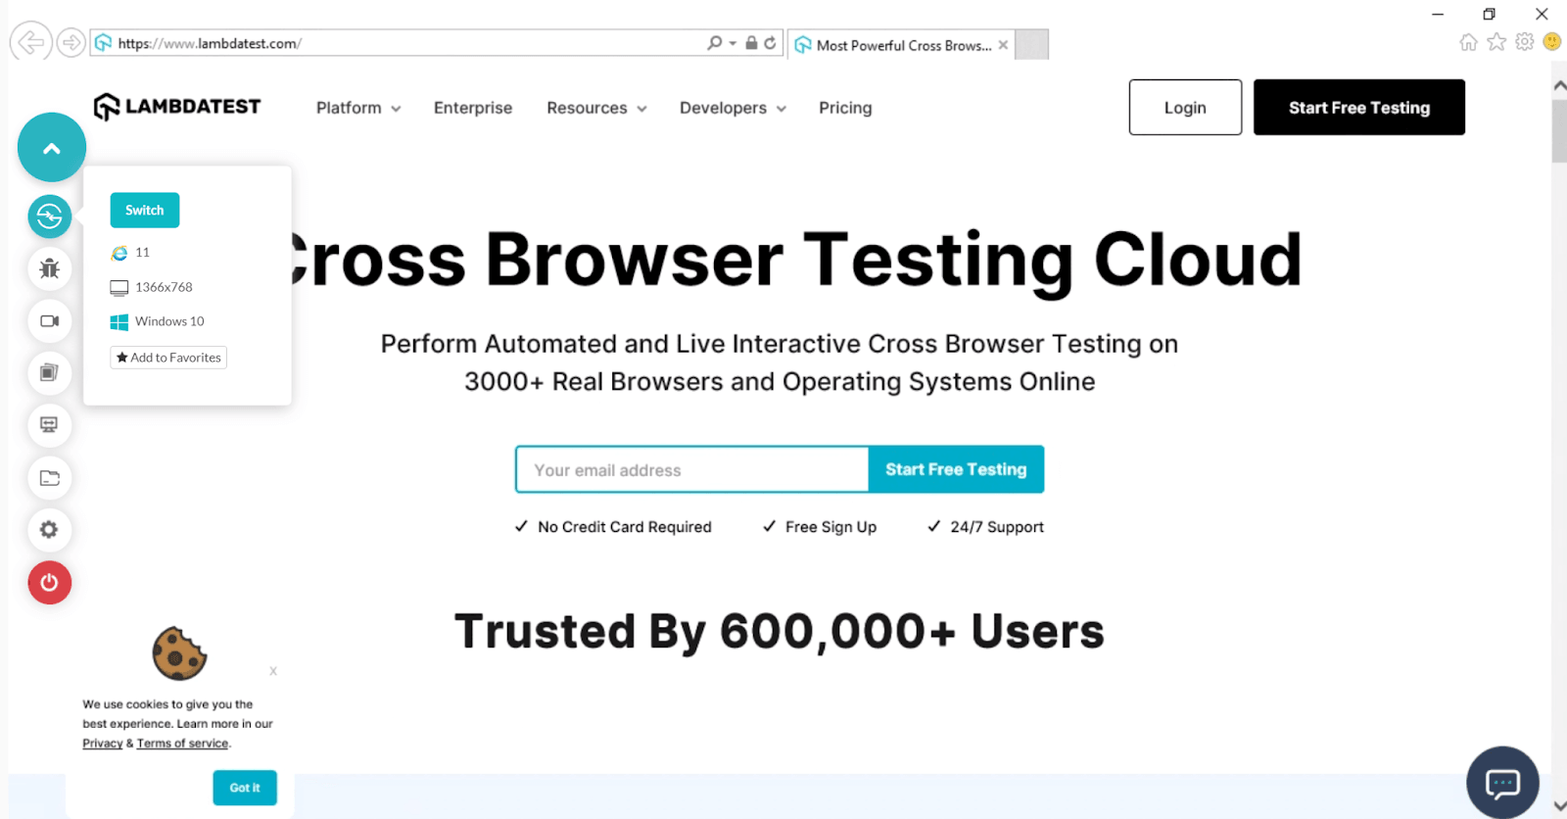
Task: Open the video recording tool
Action: (x=49, y=321)
